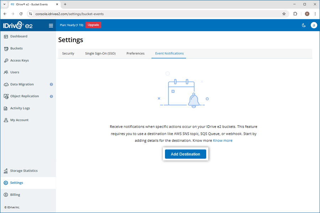
Task: Switch to dark mode using moon icon
Action: tap(304, 25)
